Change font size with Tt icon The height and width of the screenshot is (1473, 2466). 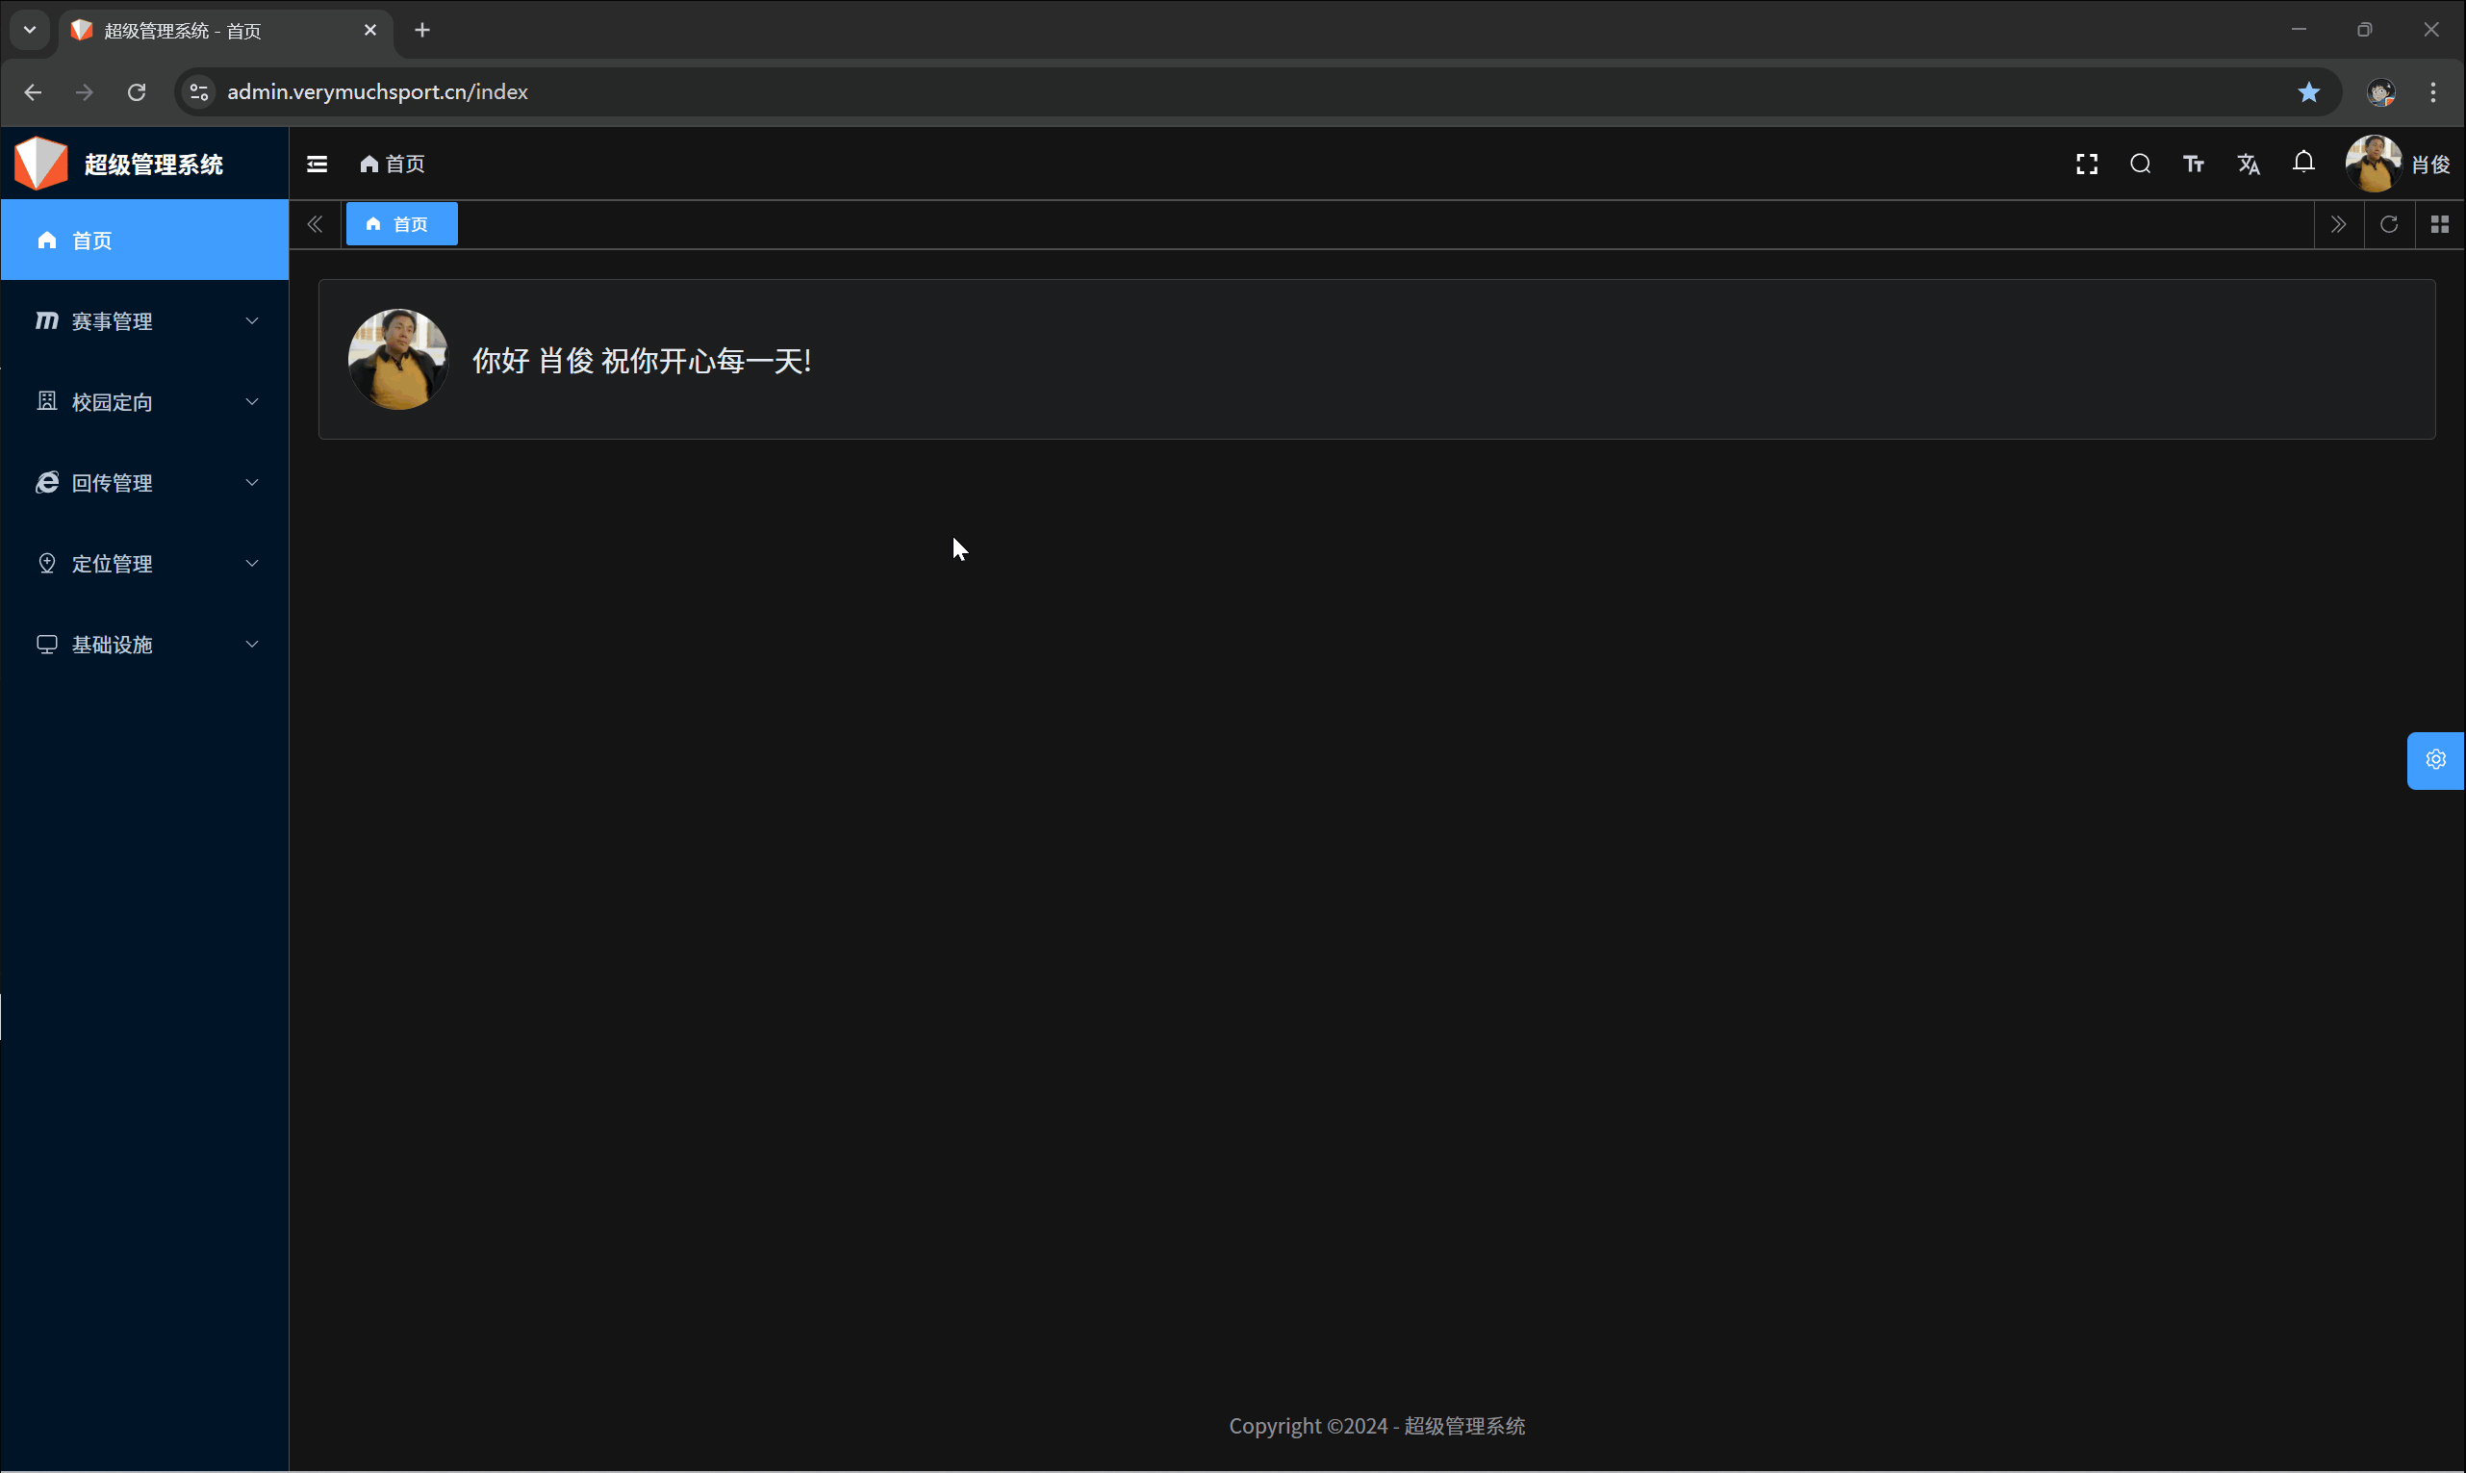(x=2193, y=164)
